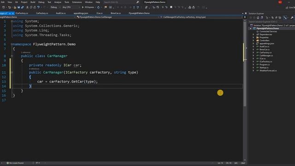The image size is (295, 166).
Task: Expand the Properties folder node
Action: (x=253, y=37)
